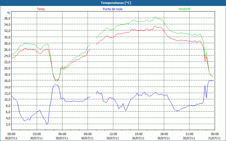Click the Windchill legend label
Viewport: 226px width, 141px height.
(184, 9)
